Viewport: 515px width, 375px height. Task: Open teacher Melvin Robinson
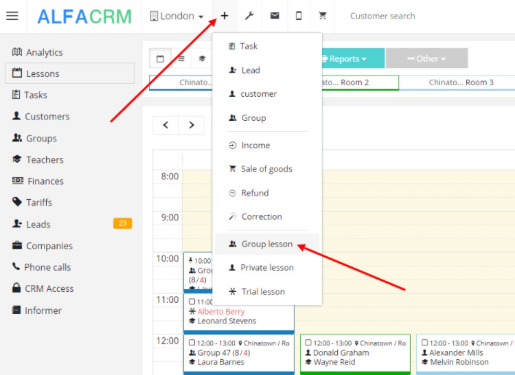pyautogui.click(x=459, y=362)
